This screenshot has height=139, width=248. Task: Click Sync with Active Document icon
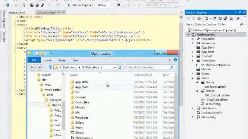pos(215,19)
